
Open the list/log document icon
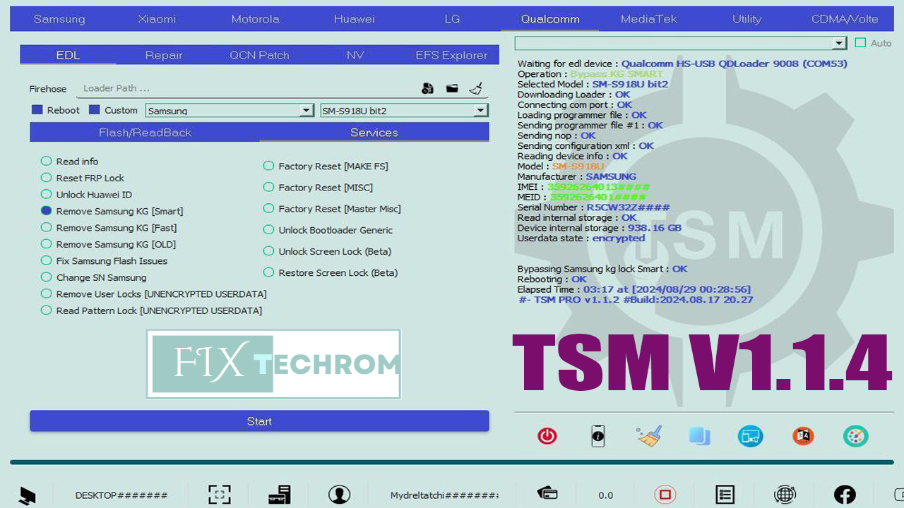[x=725, y=495]
